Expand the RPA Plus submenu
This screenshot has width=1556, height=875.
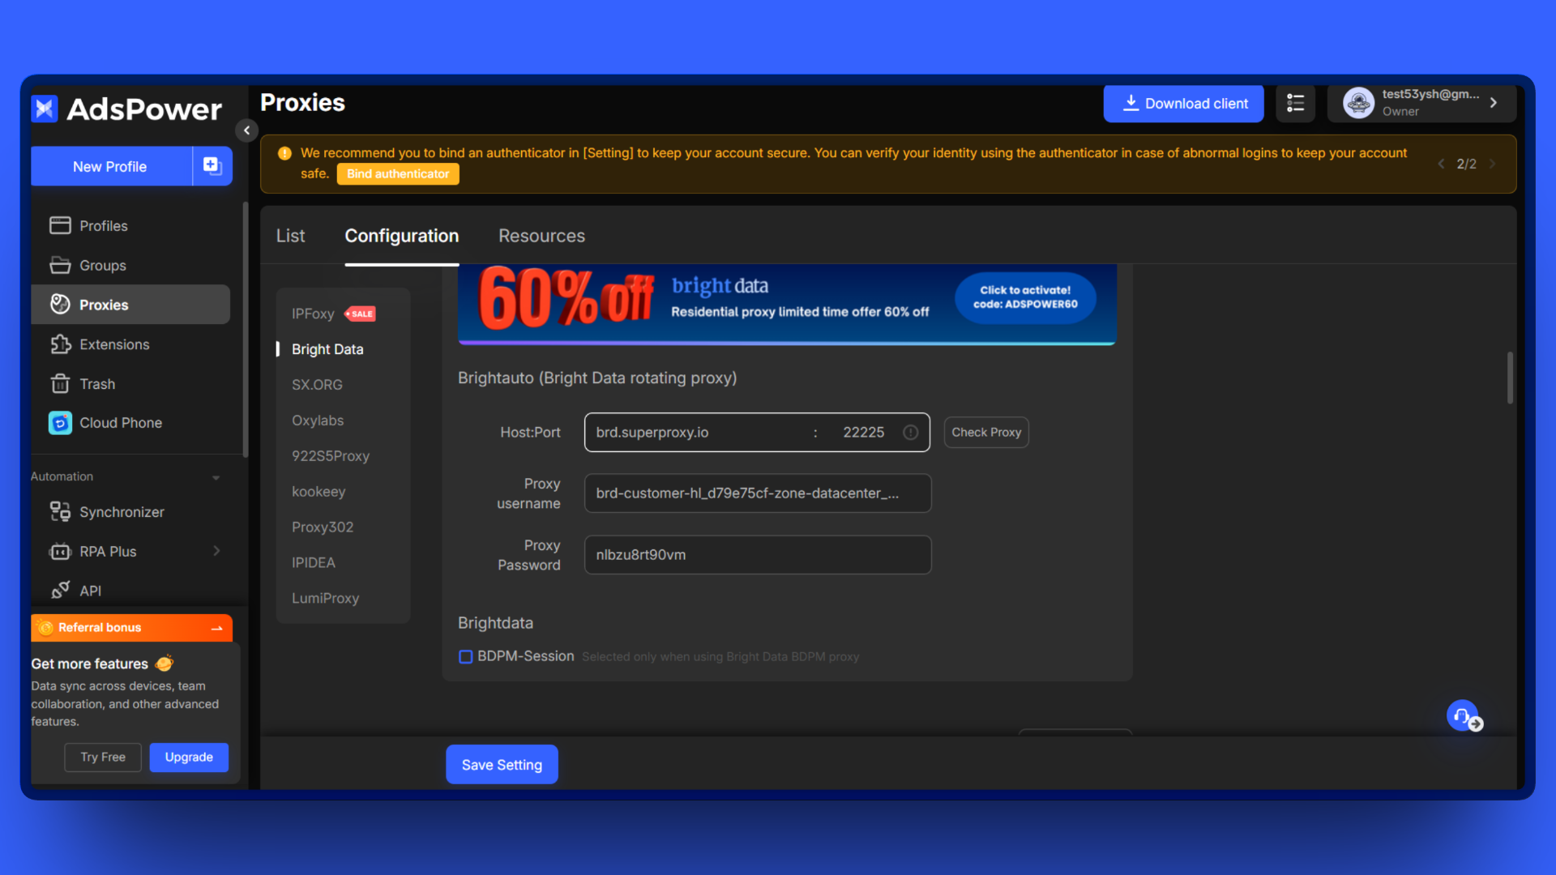coord(216,551)
